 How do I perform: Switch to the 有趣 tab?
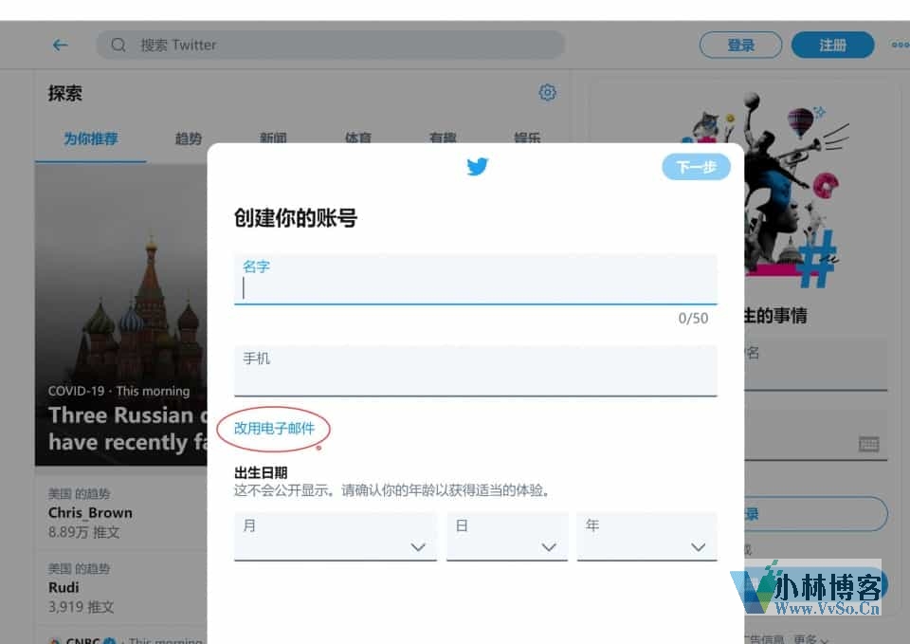pyautogui.click(x=443, y=138)
